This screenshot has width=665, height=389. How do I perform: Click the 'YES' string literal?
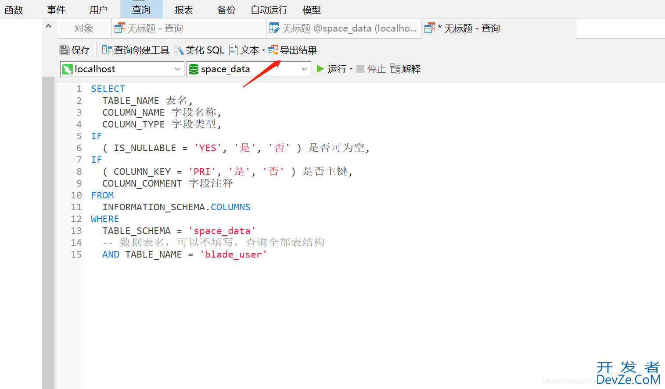coord(208,148)
